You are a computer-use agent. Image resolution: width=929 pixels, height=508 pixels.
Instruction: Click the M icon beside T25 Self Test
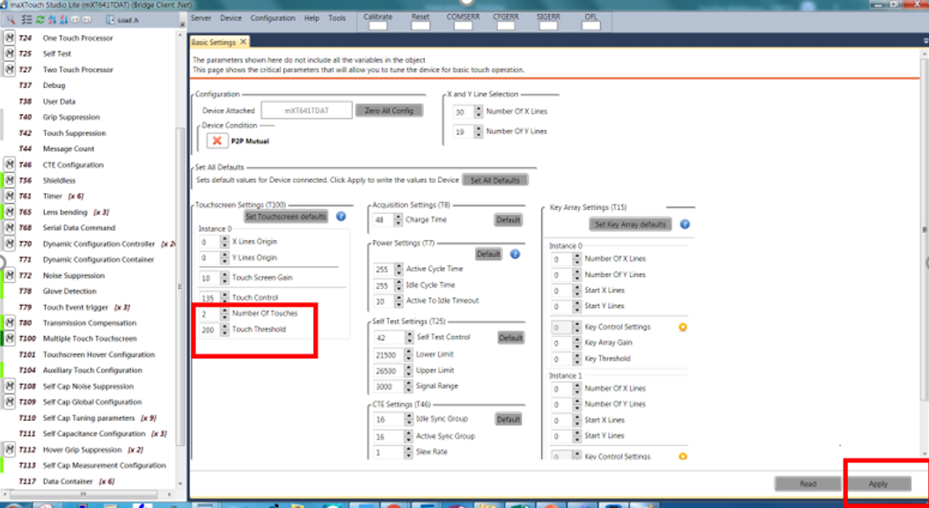click(10, 54)
